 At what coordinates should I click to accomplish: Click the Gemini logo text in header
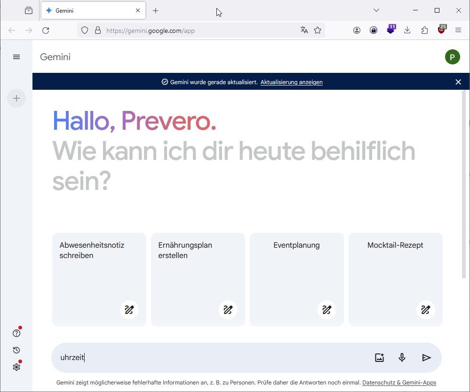pos(55,57)
